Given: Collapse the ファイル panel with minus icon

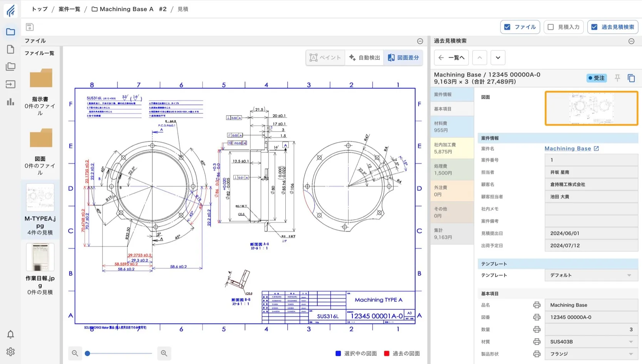Looking at the screenshot, I should pyautogui.click(x=420, y=41).
